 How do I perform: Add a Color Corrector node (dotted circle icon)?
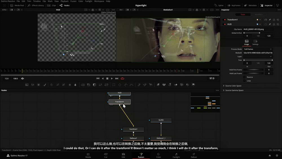pos(52,85)
